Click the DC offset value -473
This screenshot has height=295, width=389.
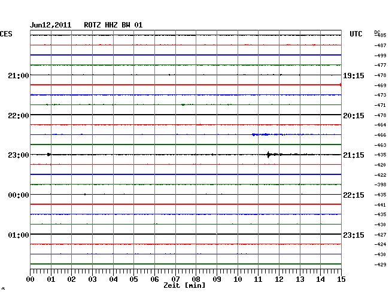(380, 95)
